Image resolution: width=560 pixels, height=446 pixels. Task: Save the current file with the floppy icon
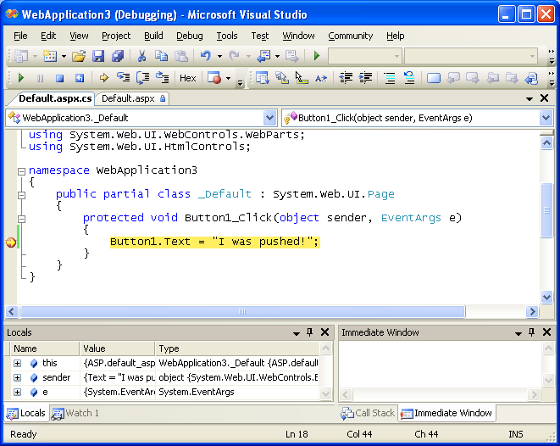98,56
